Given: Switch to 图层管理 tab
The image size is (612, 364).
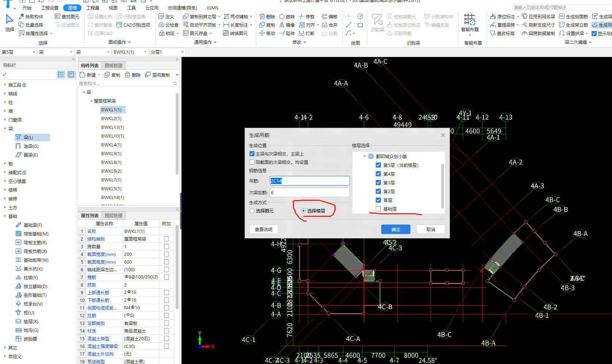Looking at the screenshot, I should click(114, 215).
